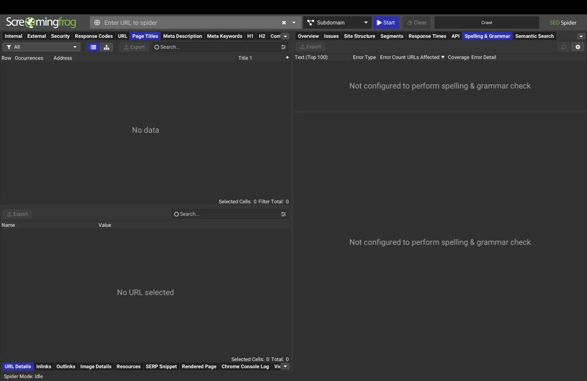This screenshot has height=381, width=587.
Task: Open the Rendered Page bottom tab
Action: pyautogui.click(x=199, y=366)
